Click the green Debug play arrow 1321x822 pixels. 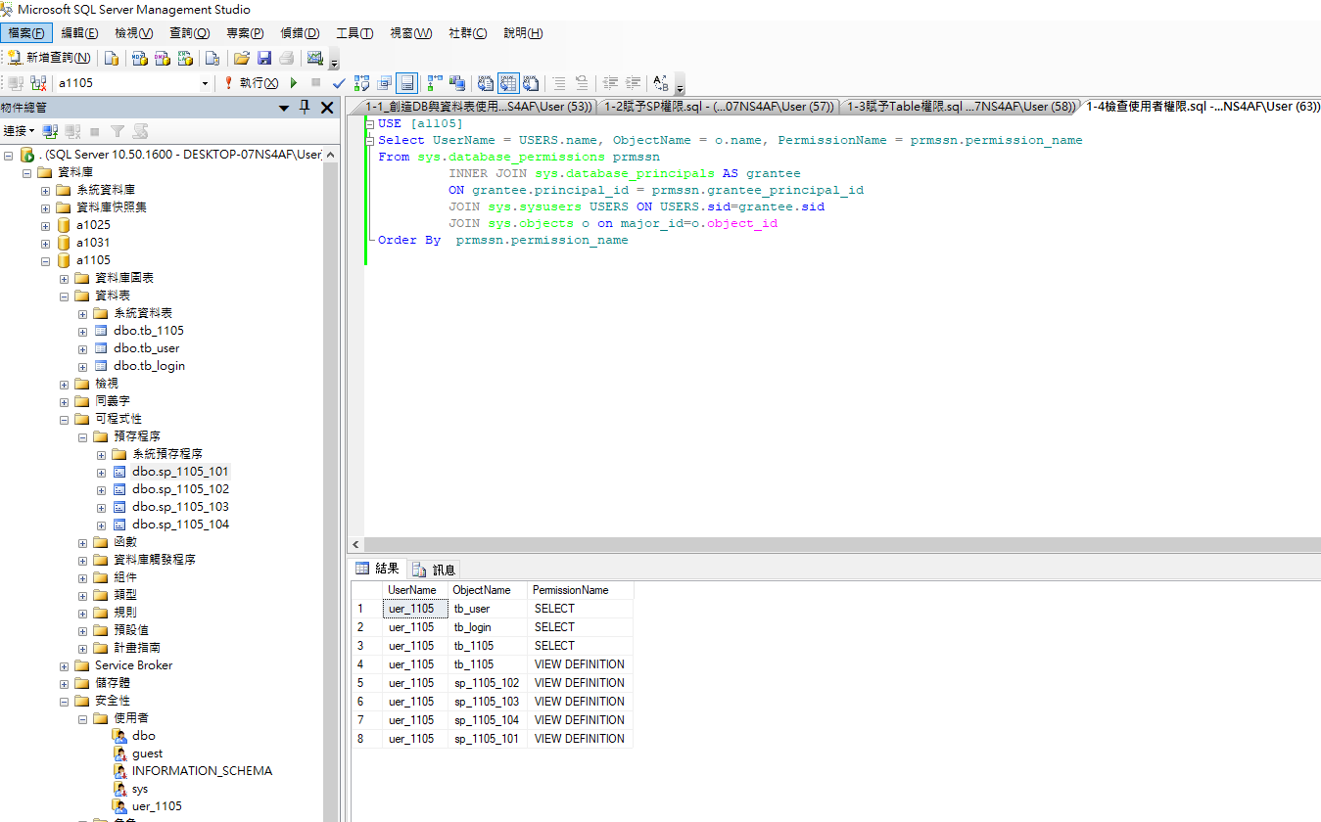[293, 83]
